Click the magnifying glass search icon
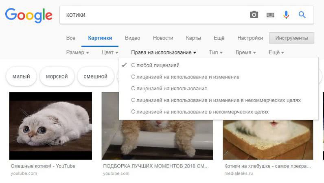This screenshot has height=183, width=324. [x=302, y=15]
